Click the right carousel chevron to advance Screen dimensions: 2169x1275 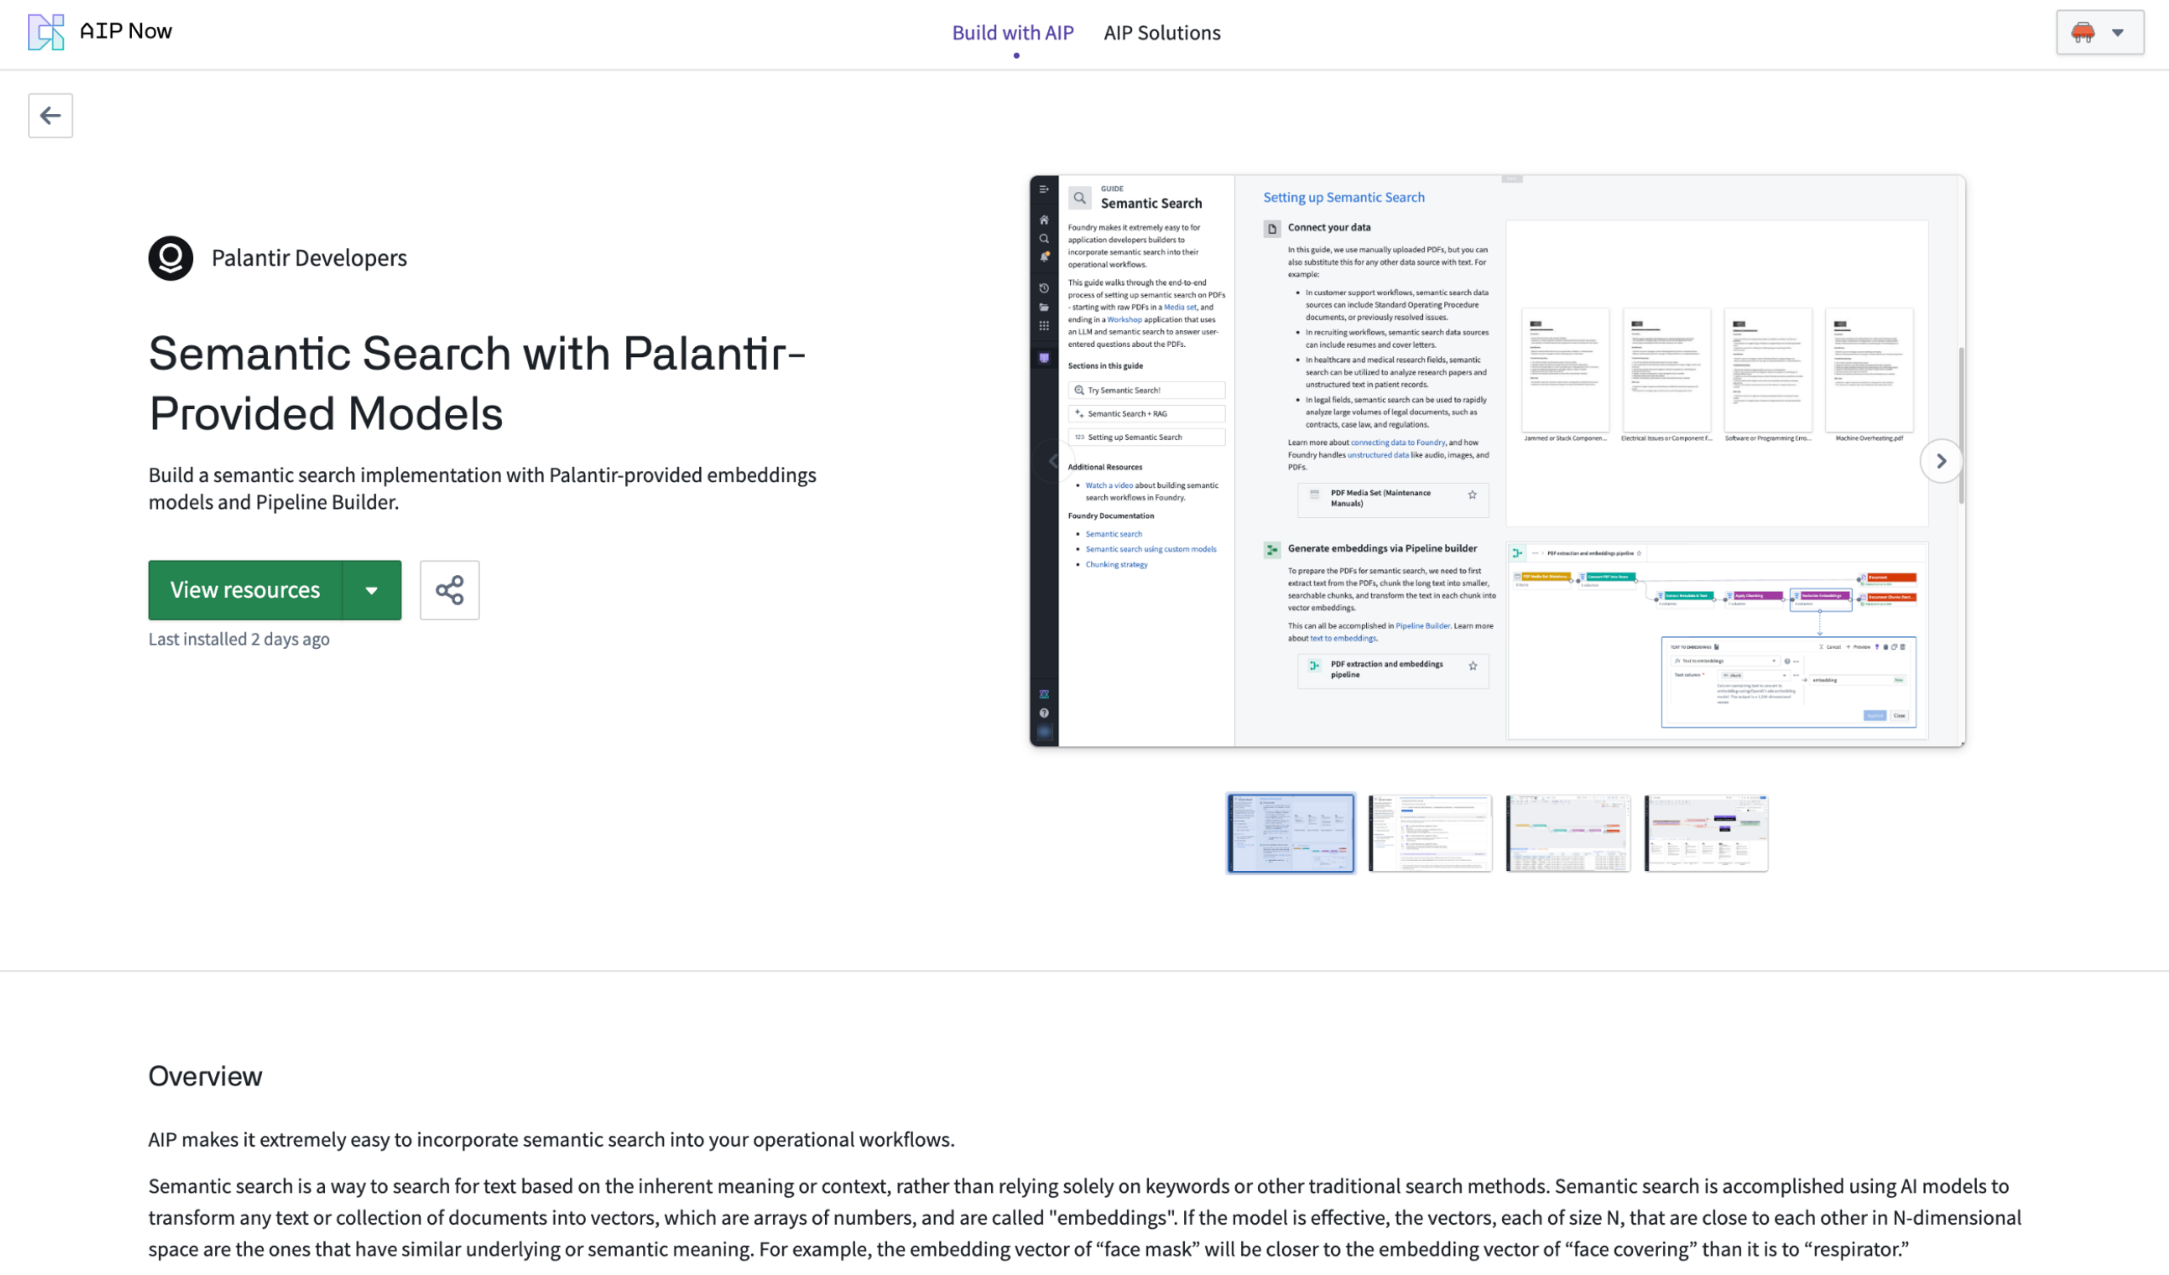(1940, 460)
